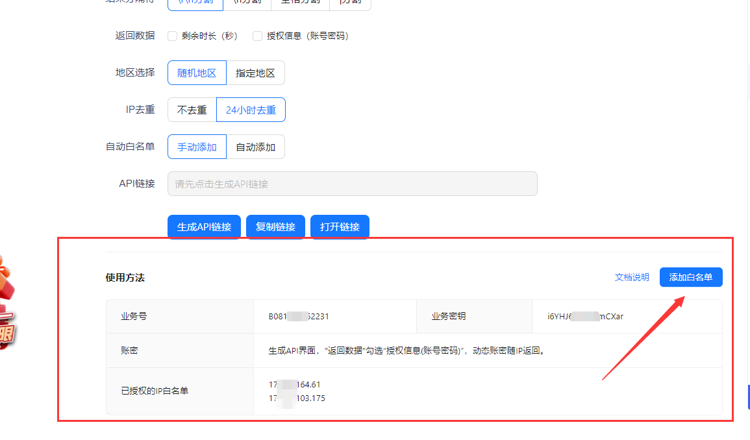
Task: Click the 添加白名单 button
Action: pyautogui.click(x=691, y=278)
